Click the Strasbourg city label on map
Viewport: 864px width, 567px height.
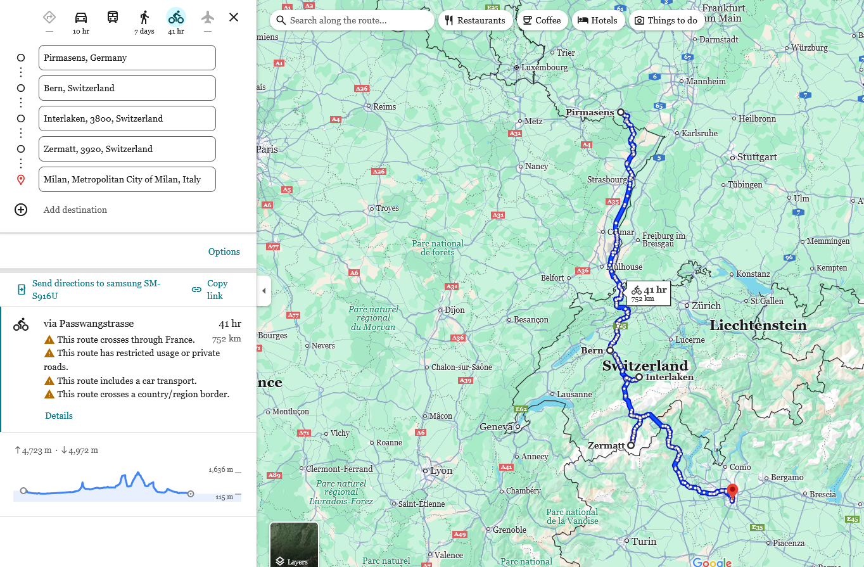click(x=607, y=179)
